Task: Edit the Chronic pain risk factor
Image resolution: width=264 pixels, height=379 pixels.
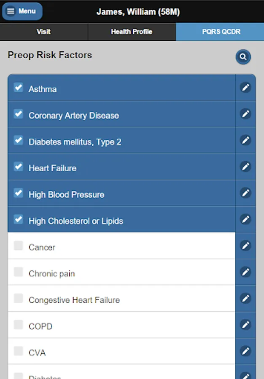Action: pos(245,272)
